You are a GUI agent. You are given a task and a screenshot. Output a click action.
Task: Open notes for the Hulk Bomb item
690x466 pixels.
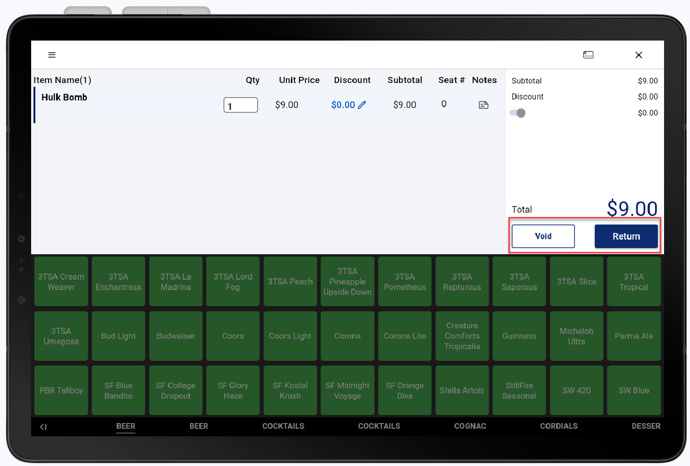483,105
